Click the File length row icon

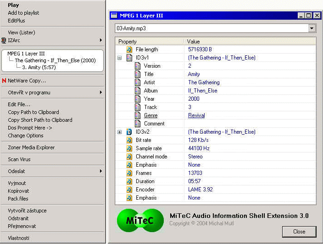coord(129,49)
